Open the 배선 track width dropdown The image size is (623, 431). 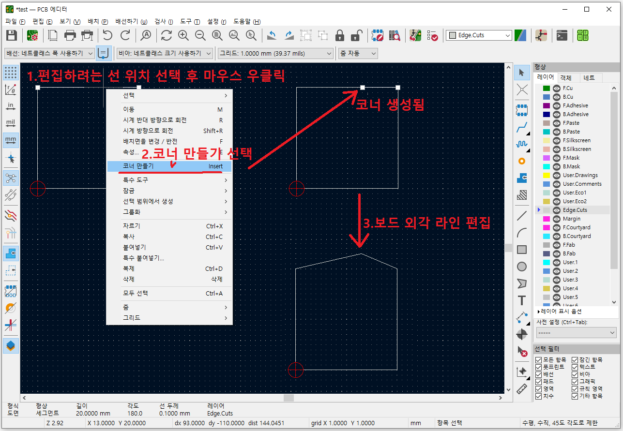pos(49,53)
